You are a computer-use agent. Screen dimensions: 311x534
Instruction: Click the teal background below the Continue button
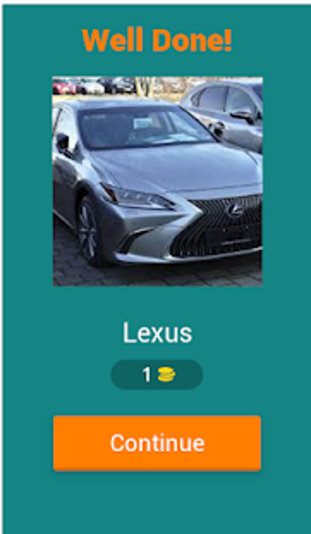click(157, 501)
